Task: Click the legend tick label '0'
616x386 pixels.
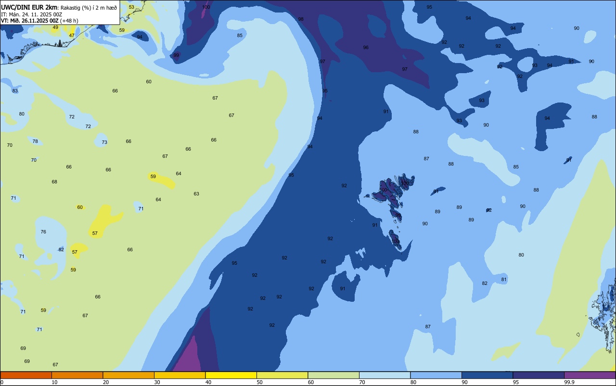Action: pyautogui.click(x=2, y=382)
